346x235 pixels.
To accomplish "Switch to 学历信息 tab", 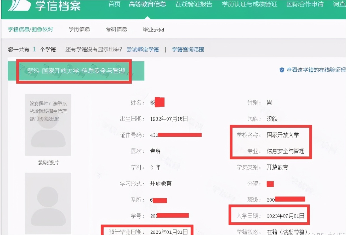I will pos(79,29).
